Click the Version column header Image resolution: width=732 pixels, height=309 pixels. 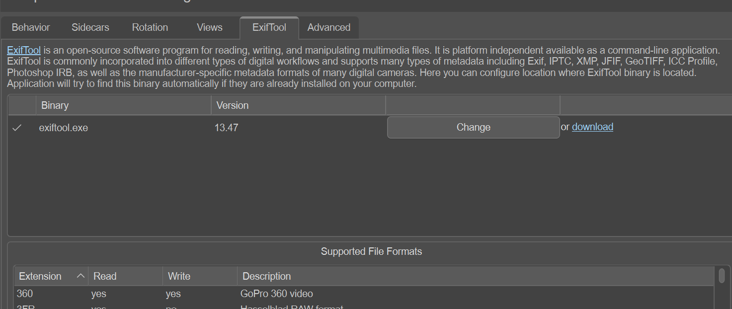coord(232,105)
